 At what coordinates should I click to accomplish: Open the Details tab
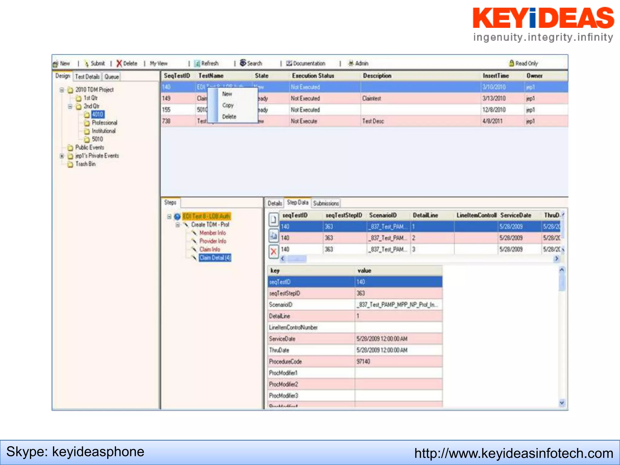click(x=275, y=203)
